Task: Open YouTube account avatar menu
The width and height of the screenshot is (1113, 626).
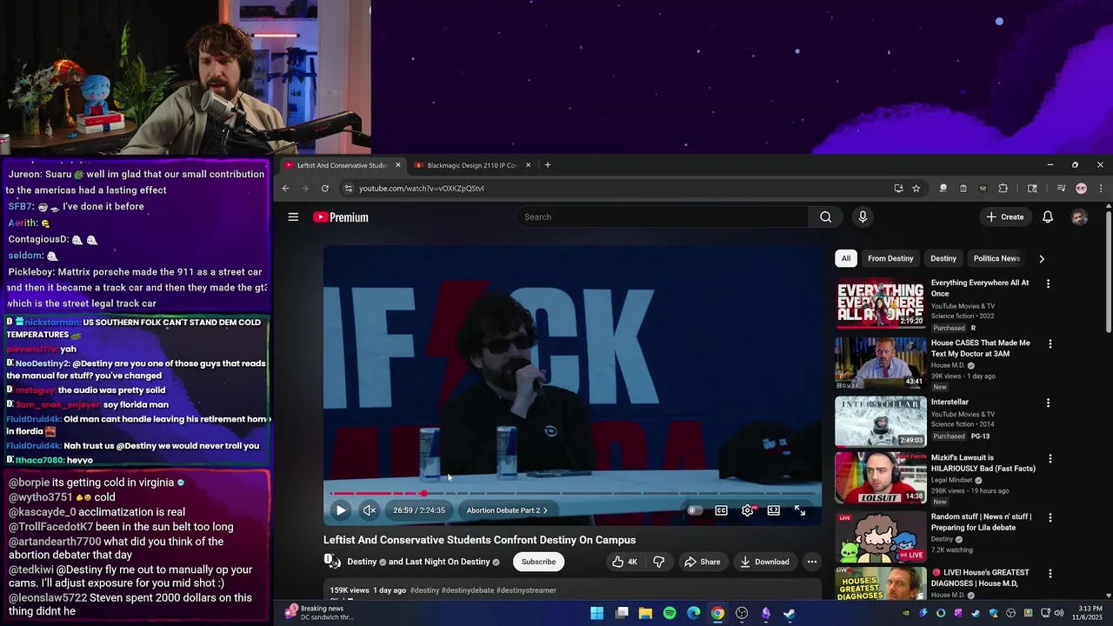Action: coord(1079,217)
